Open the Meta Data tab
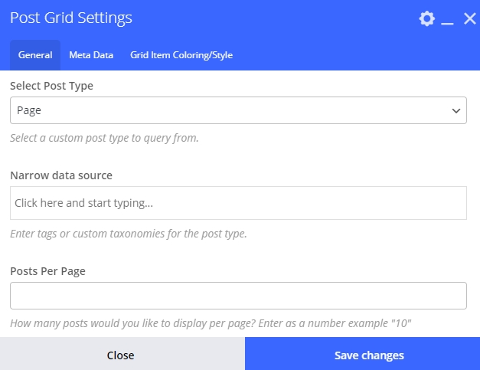This screenshot has height=370, width=480. coord(91,55)
